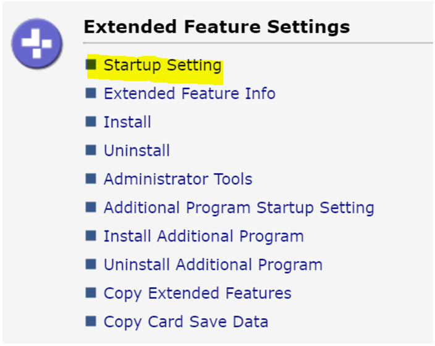Screen dimensions: 435x346
Task: Open Copy Extended Features
Action: tap(197, 293)
